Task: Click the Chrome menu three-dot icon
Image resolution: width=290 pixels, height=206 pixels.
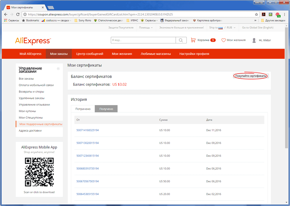Action: 284,14
